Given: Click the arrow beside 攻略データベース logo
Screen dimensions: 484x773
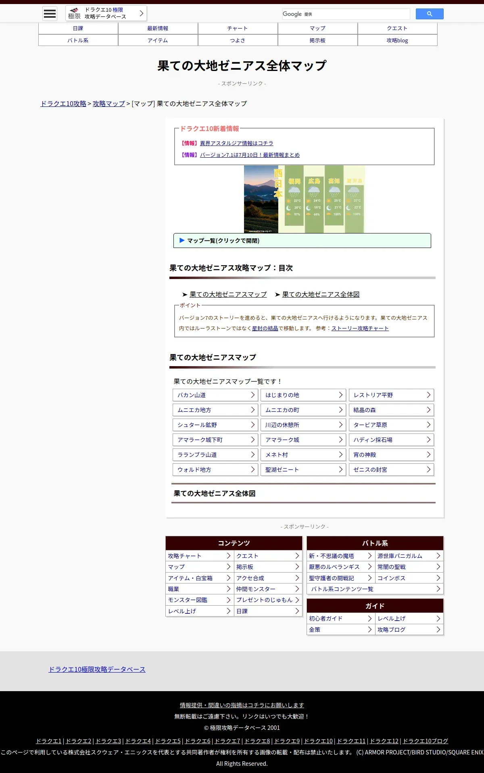Looking at the screenshot, I should 142,13.
